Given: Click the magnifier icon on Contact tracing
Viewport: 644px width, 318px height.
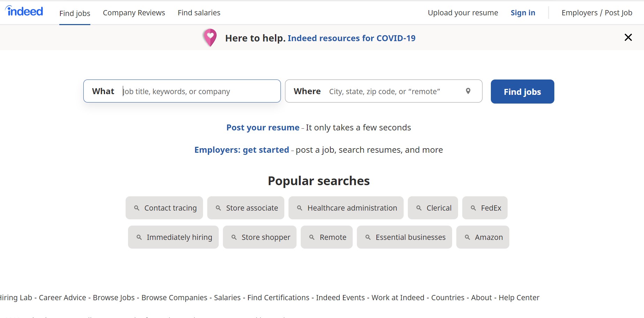Looking at the screenshot, I should 137,208.
